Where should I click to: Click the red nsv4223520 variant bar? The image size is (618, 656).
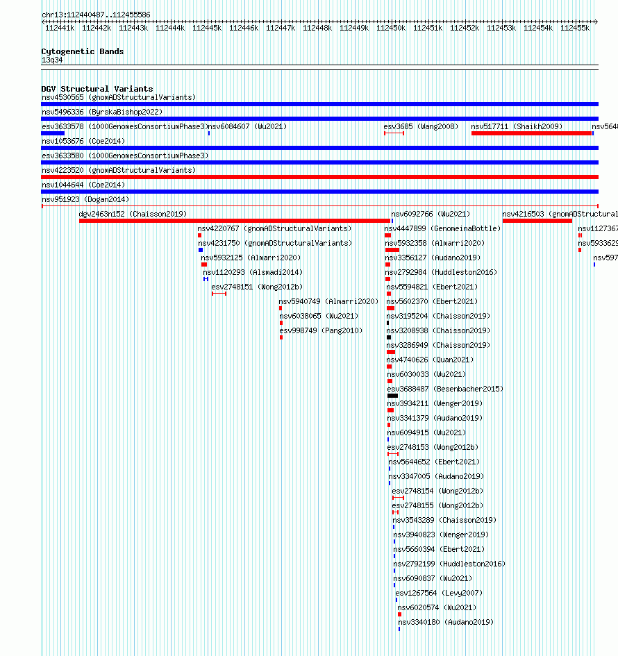tap(319, 177)
